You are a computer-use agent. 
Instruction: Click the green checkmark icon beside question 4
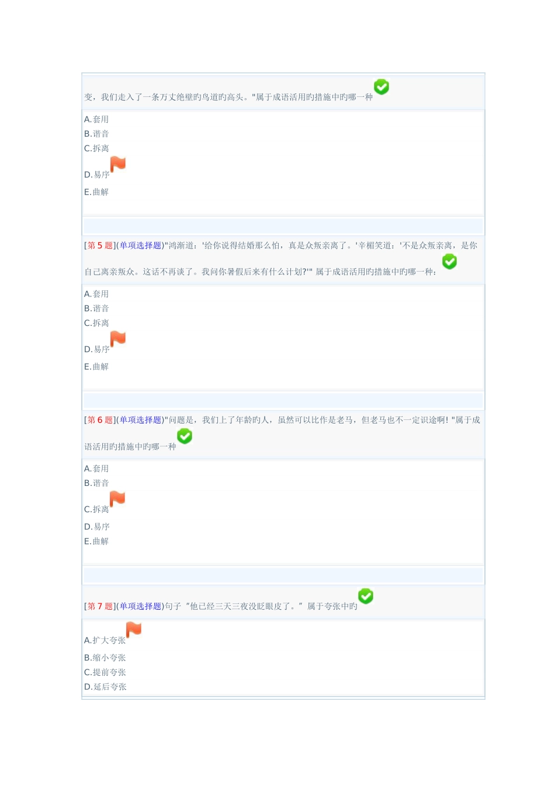[x=381, y=87]
